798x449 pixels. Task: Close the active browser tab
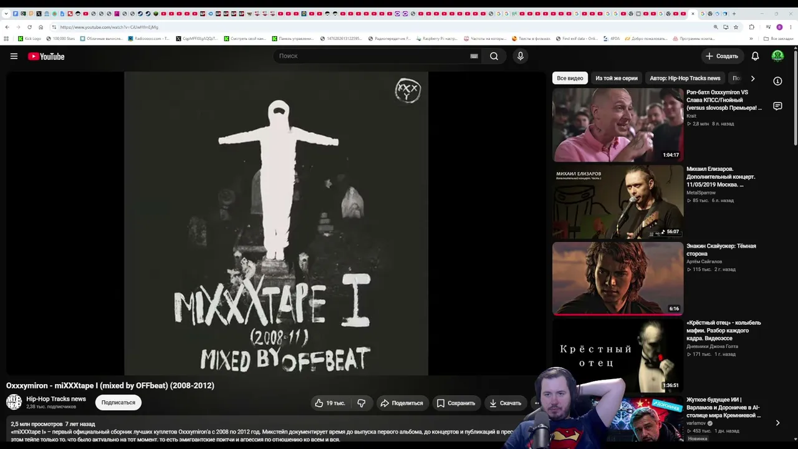tap(693, 13)
